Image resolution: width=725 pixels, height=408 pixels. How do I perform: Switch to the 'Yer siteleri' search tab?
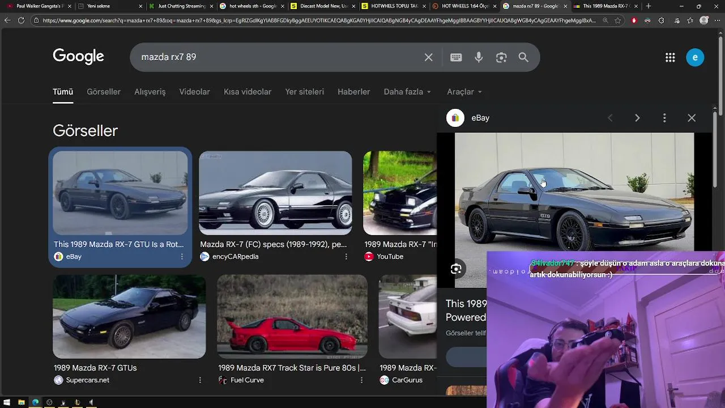pyautogui.click(x=305, y=92)
